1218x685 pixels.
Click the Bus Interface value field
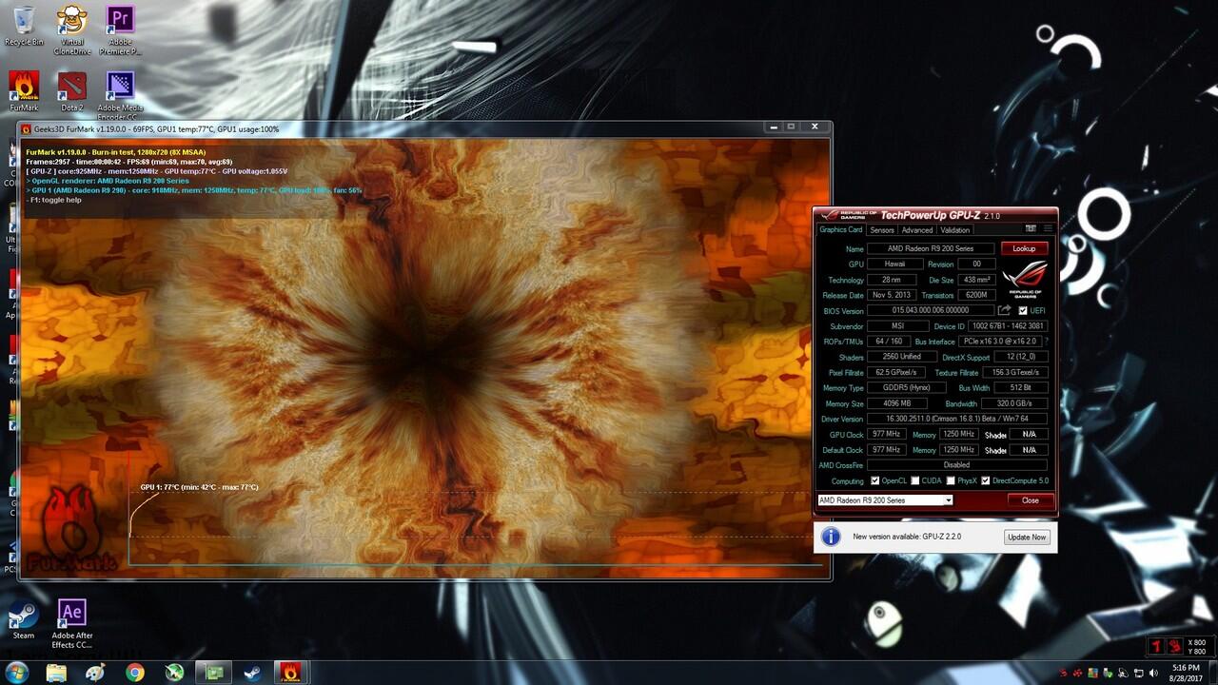click(x=999, y=341)
